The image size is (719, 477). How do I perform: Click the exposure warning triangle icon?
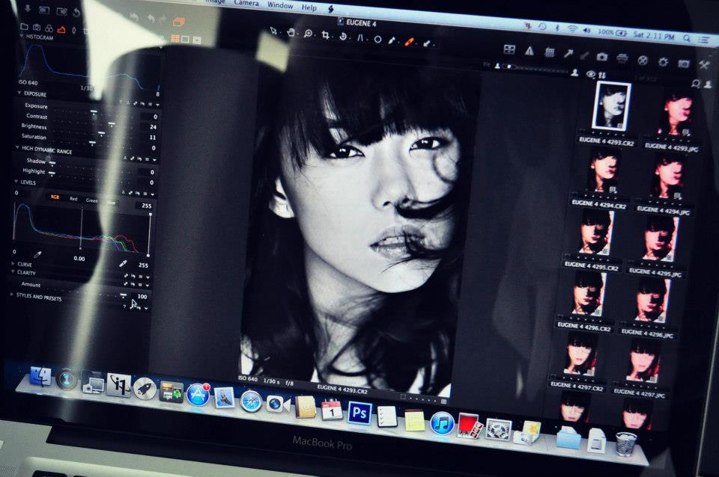pos(530,51)
